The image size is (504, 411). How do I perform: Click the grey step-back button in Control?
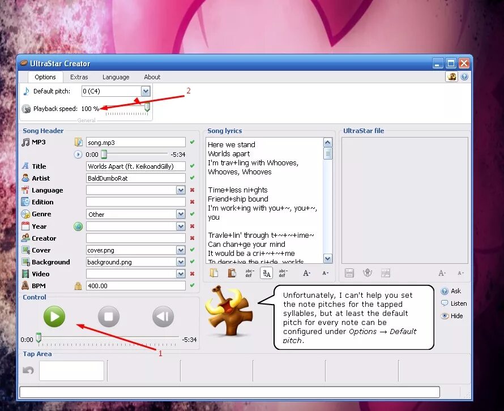click(x=163, y=316)
